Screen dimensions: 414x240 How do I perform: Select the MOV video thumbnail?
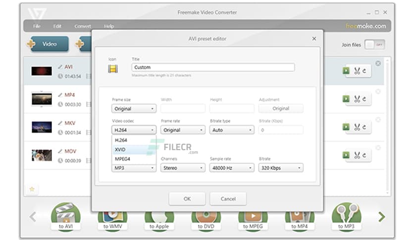42,155
